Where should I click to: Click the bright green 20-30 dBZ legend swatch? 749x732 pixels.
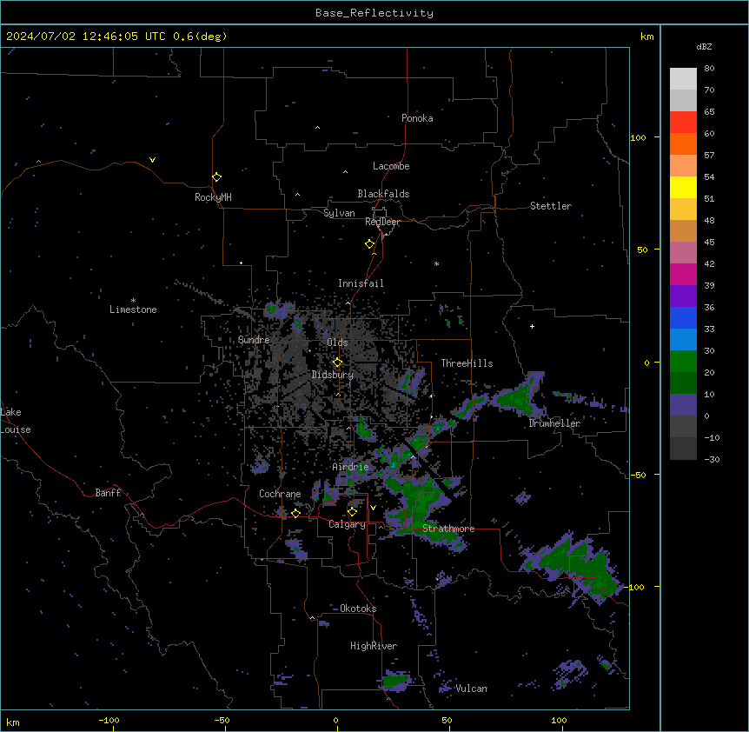pos(683,362)
